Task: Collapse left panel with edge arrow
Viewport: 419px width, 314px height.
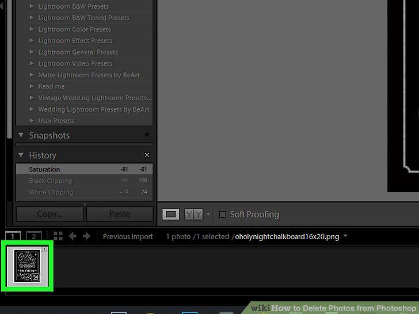Action: tap(1, 6)
